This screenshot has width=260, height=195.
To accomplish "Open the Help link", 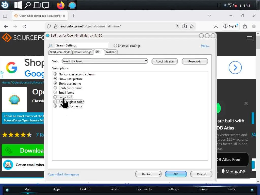I will [x=205, y=46].
